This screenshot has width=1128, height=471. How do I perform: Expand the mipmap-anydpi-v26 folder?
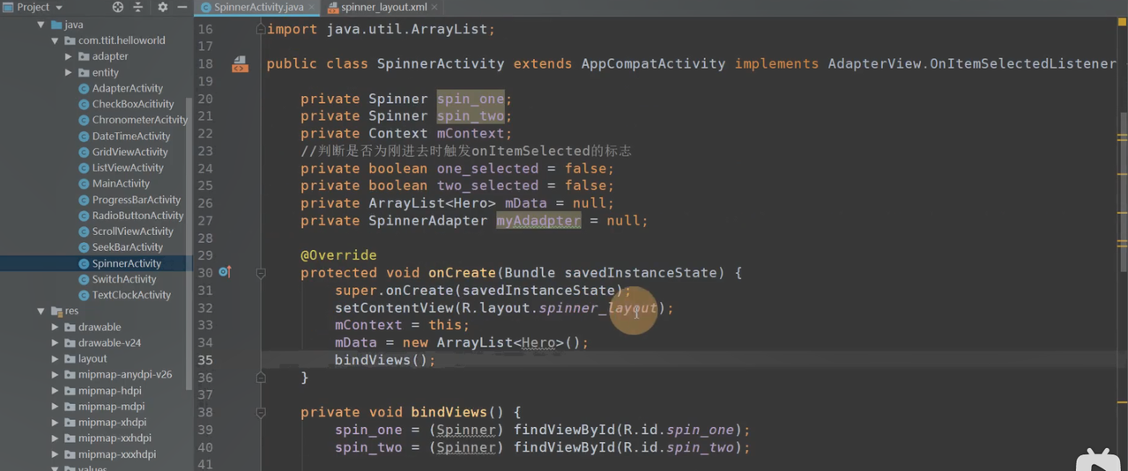pos(55,374)
